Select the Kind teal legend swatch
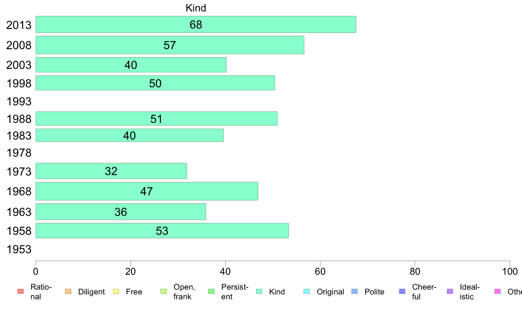 (259, 291)
